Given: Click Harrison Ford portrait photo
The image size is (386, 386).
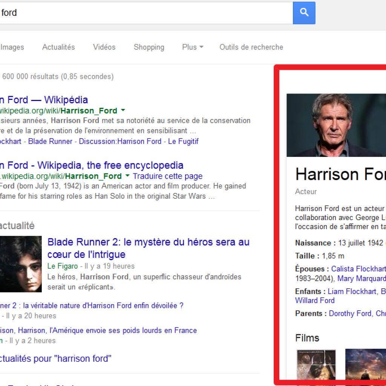Looking at the screenshot, I should click(x=336, y=125).
